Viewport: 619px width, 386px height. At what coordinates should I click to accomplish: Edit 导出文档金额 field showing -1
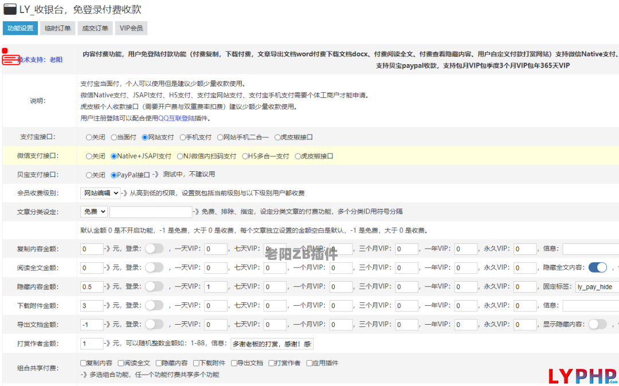[92, 325]
